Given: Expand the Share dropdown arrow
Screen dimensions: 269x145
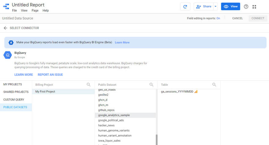Looking at the screenshot, I should click(x=216, y=7).
